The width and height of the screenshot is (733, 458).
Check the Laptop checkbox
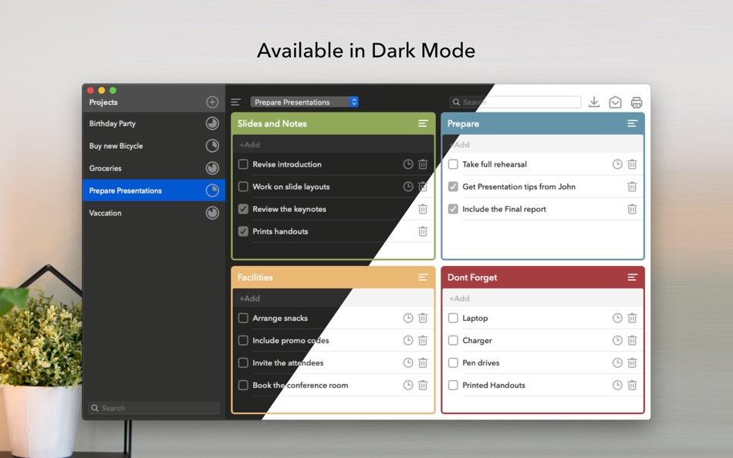[x=453, y=318]
